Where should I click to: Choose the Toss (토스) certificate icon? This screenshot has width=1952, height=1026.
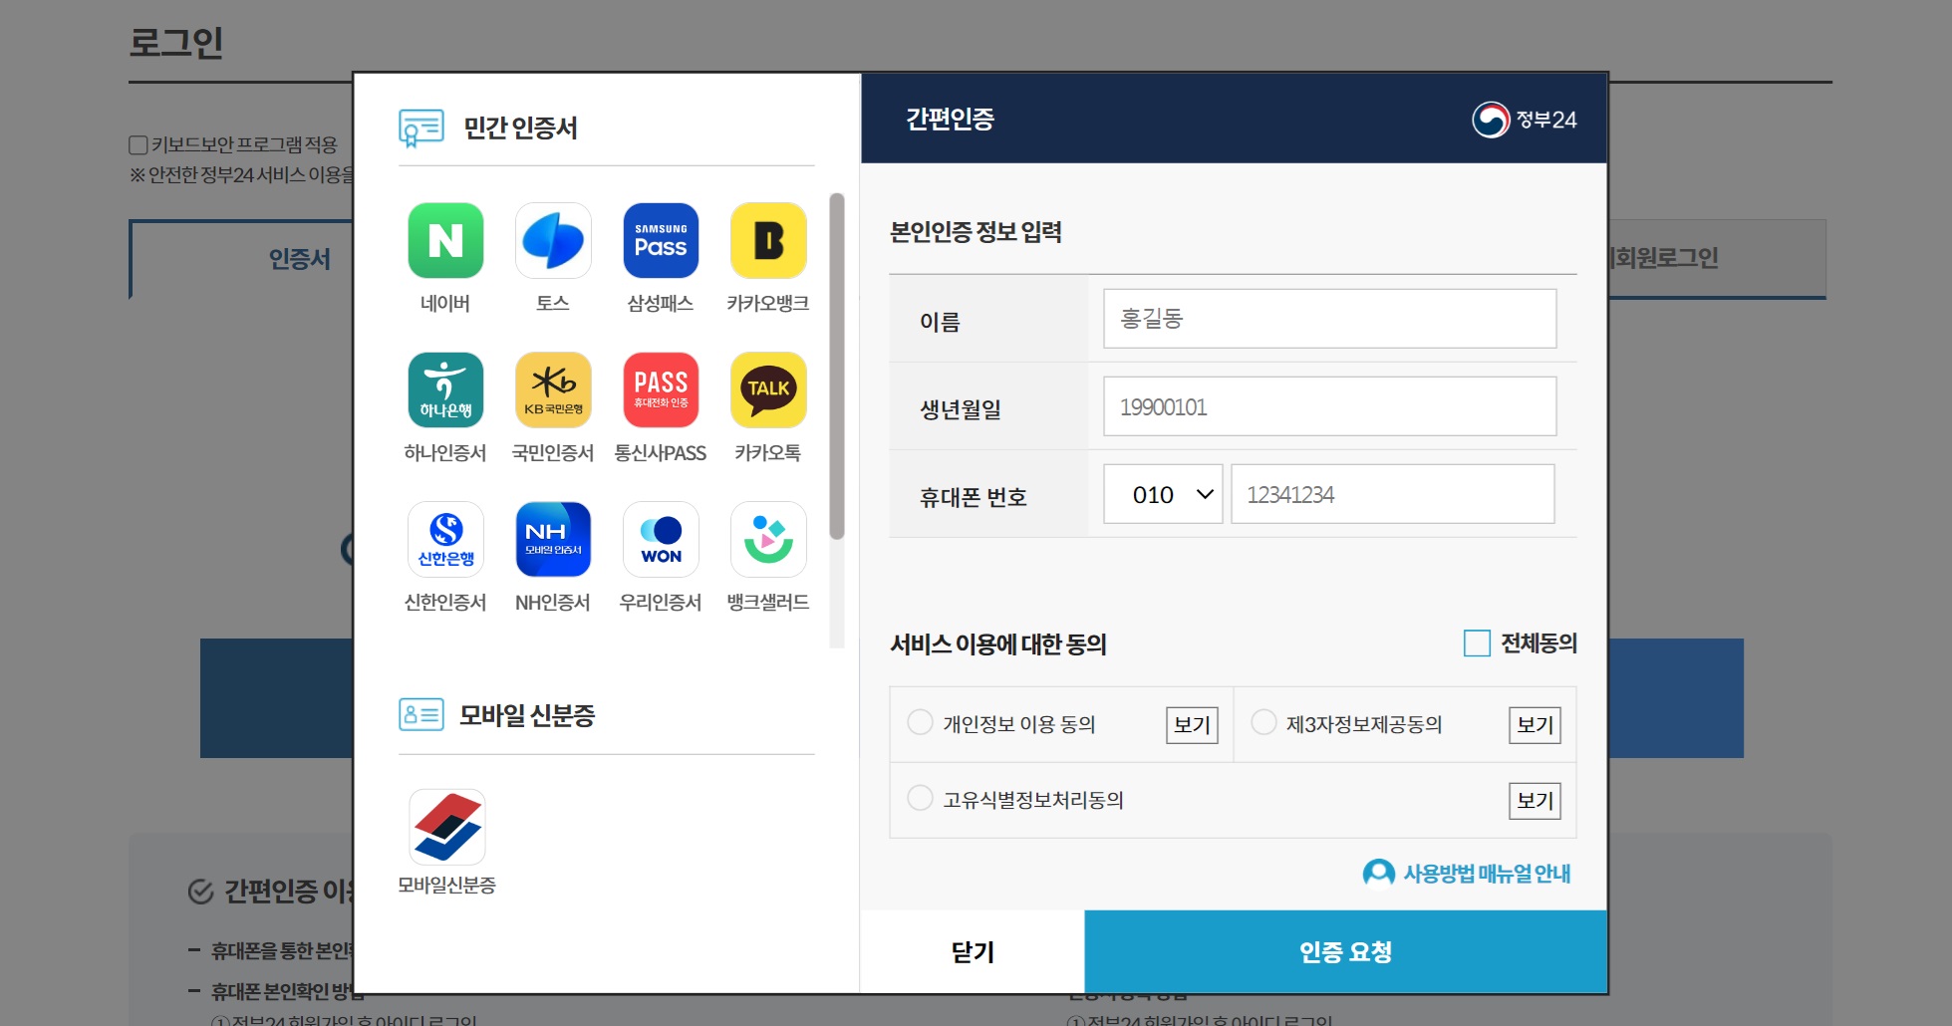point(553,241)
